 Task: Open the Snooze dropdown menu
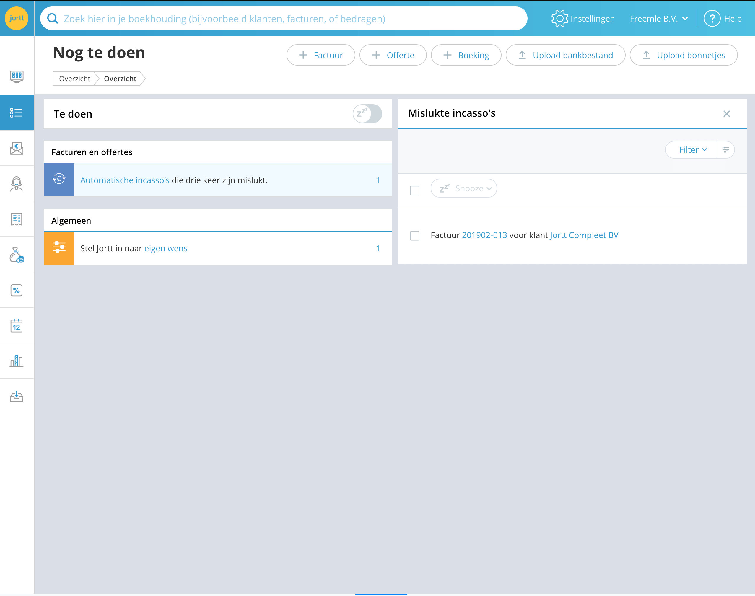463,188
